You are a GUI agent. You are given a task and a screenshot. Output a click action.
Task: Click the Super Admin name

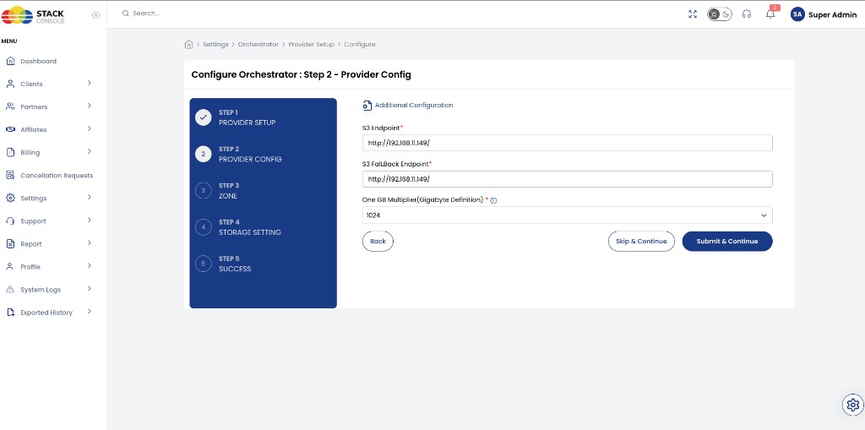(832, 15)
